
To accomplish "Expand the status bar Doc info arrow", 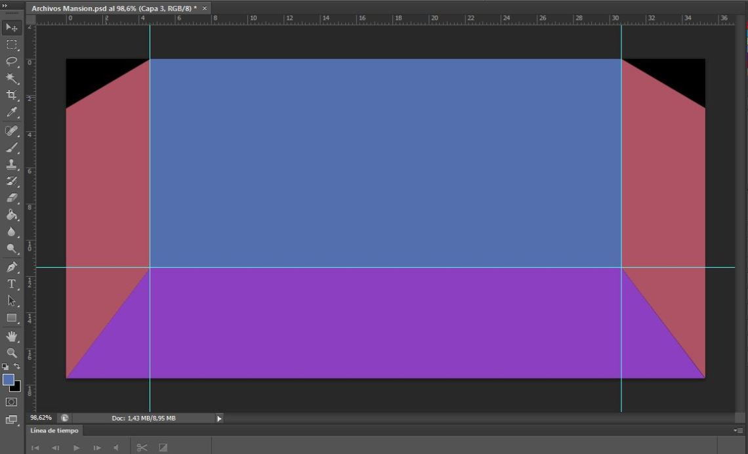I will [219, 418].
